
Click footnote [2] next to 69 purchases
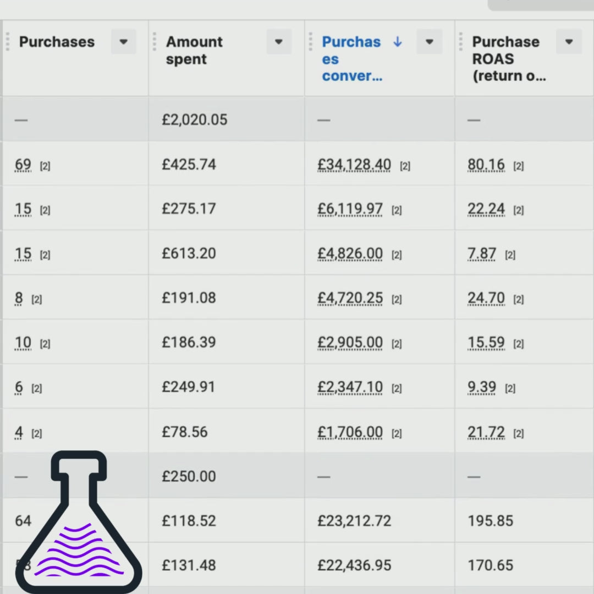[x=45, y=166]
